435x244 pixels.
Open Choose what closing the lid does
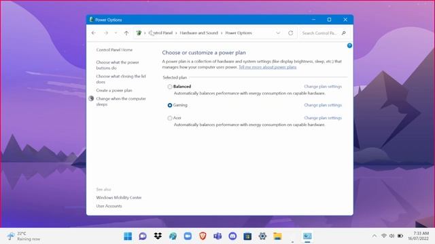pos(121,79)
